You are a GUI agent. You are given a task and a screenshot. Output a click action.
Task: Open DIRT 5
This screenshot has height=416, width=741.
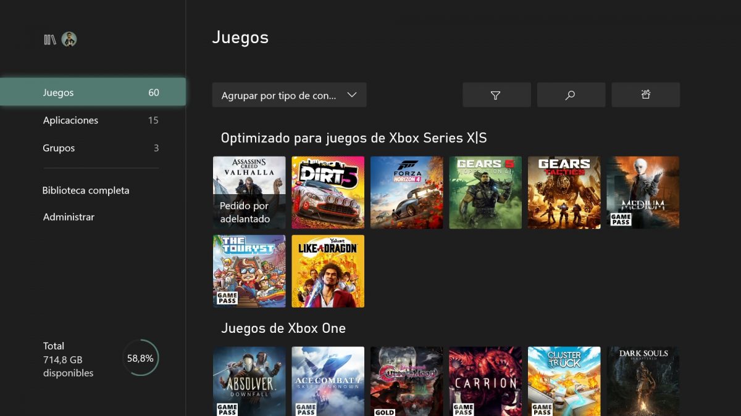[327, 192]
